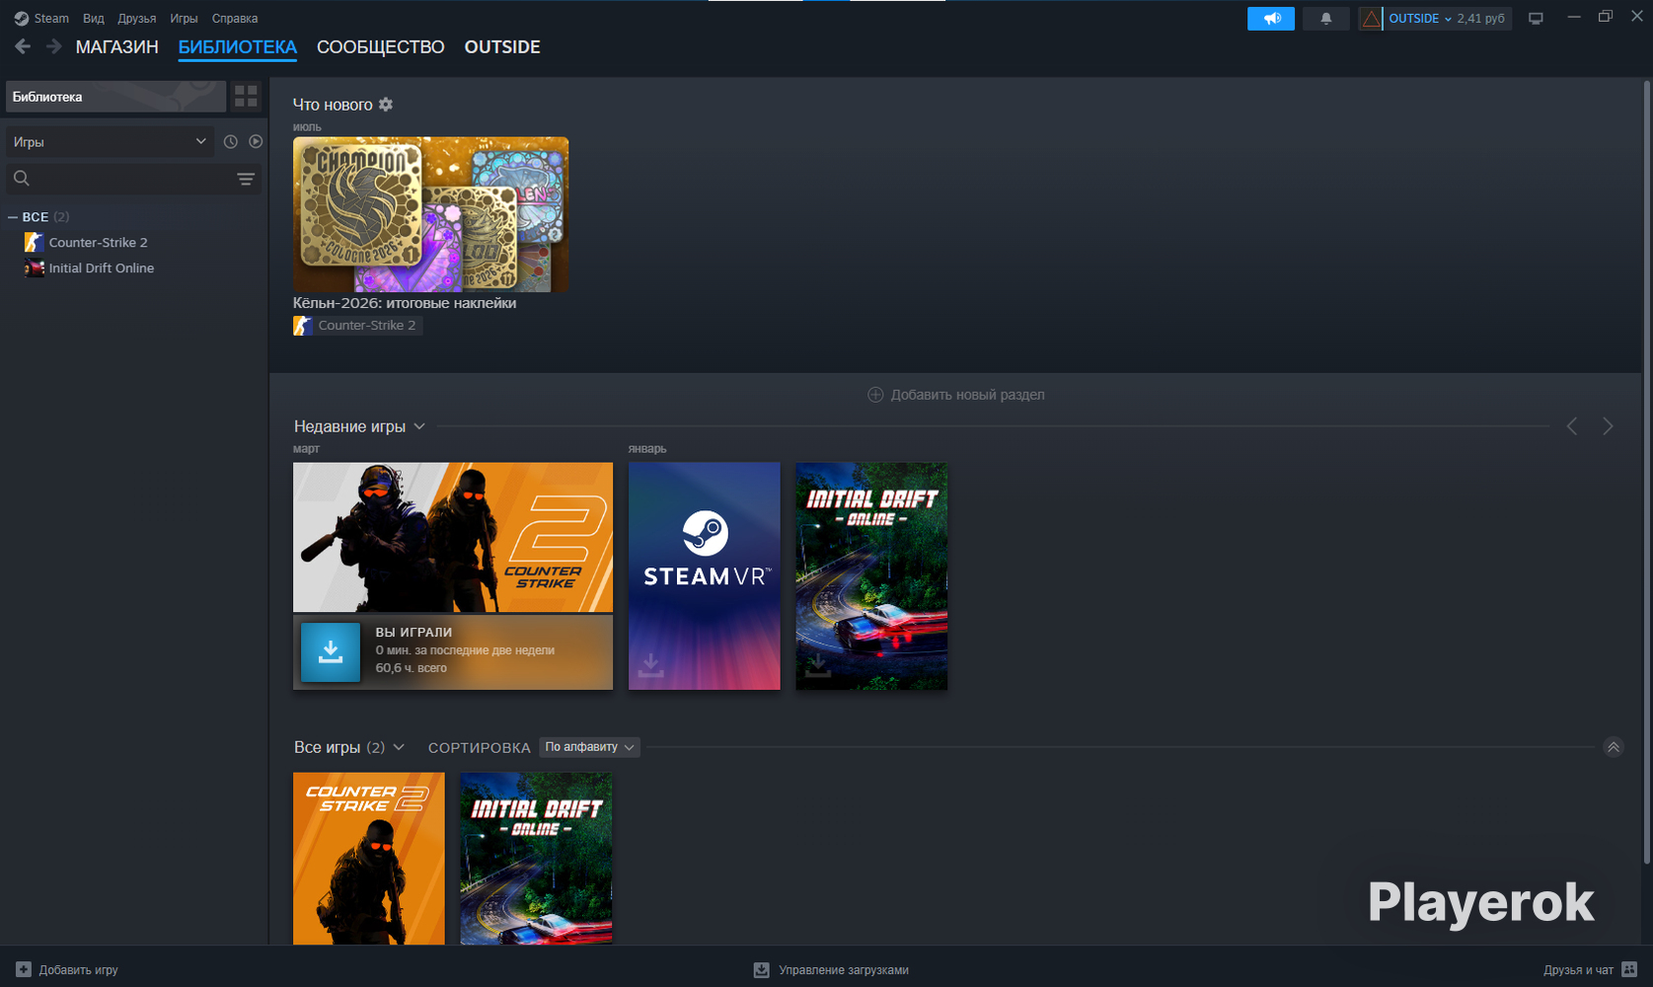Open the Игры filter dropdown
The width and height of the screenshot is (1653, 987).
[110, 142]
